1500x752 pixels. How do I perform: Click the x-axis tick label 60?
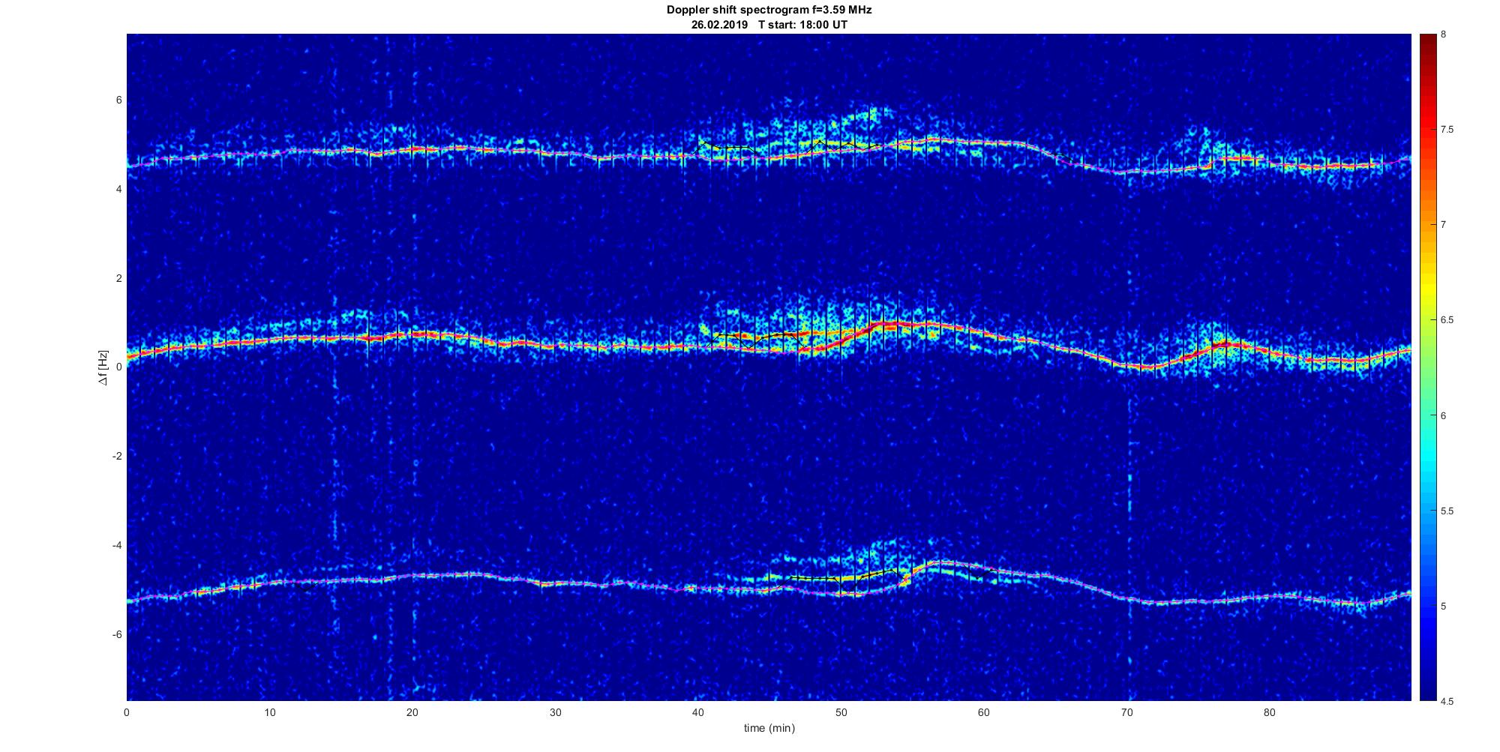pyautogui.click(x=984, y=712)
